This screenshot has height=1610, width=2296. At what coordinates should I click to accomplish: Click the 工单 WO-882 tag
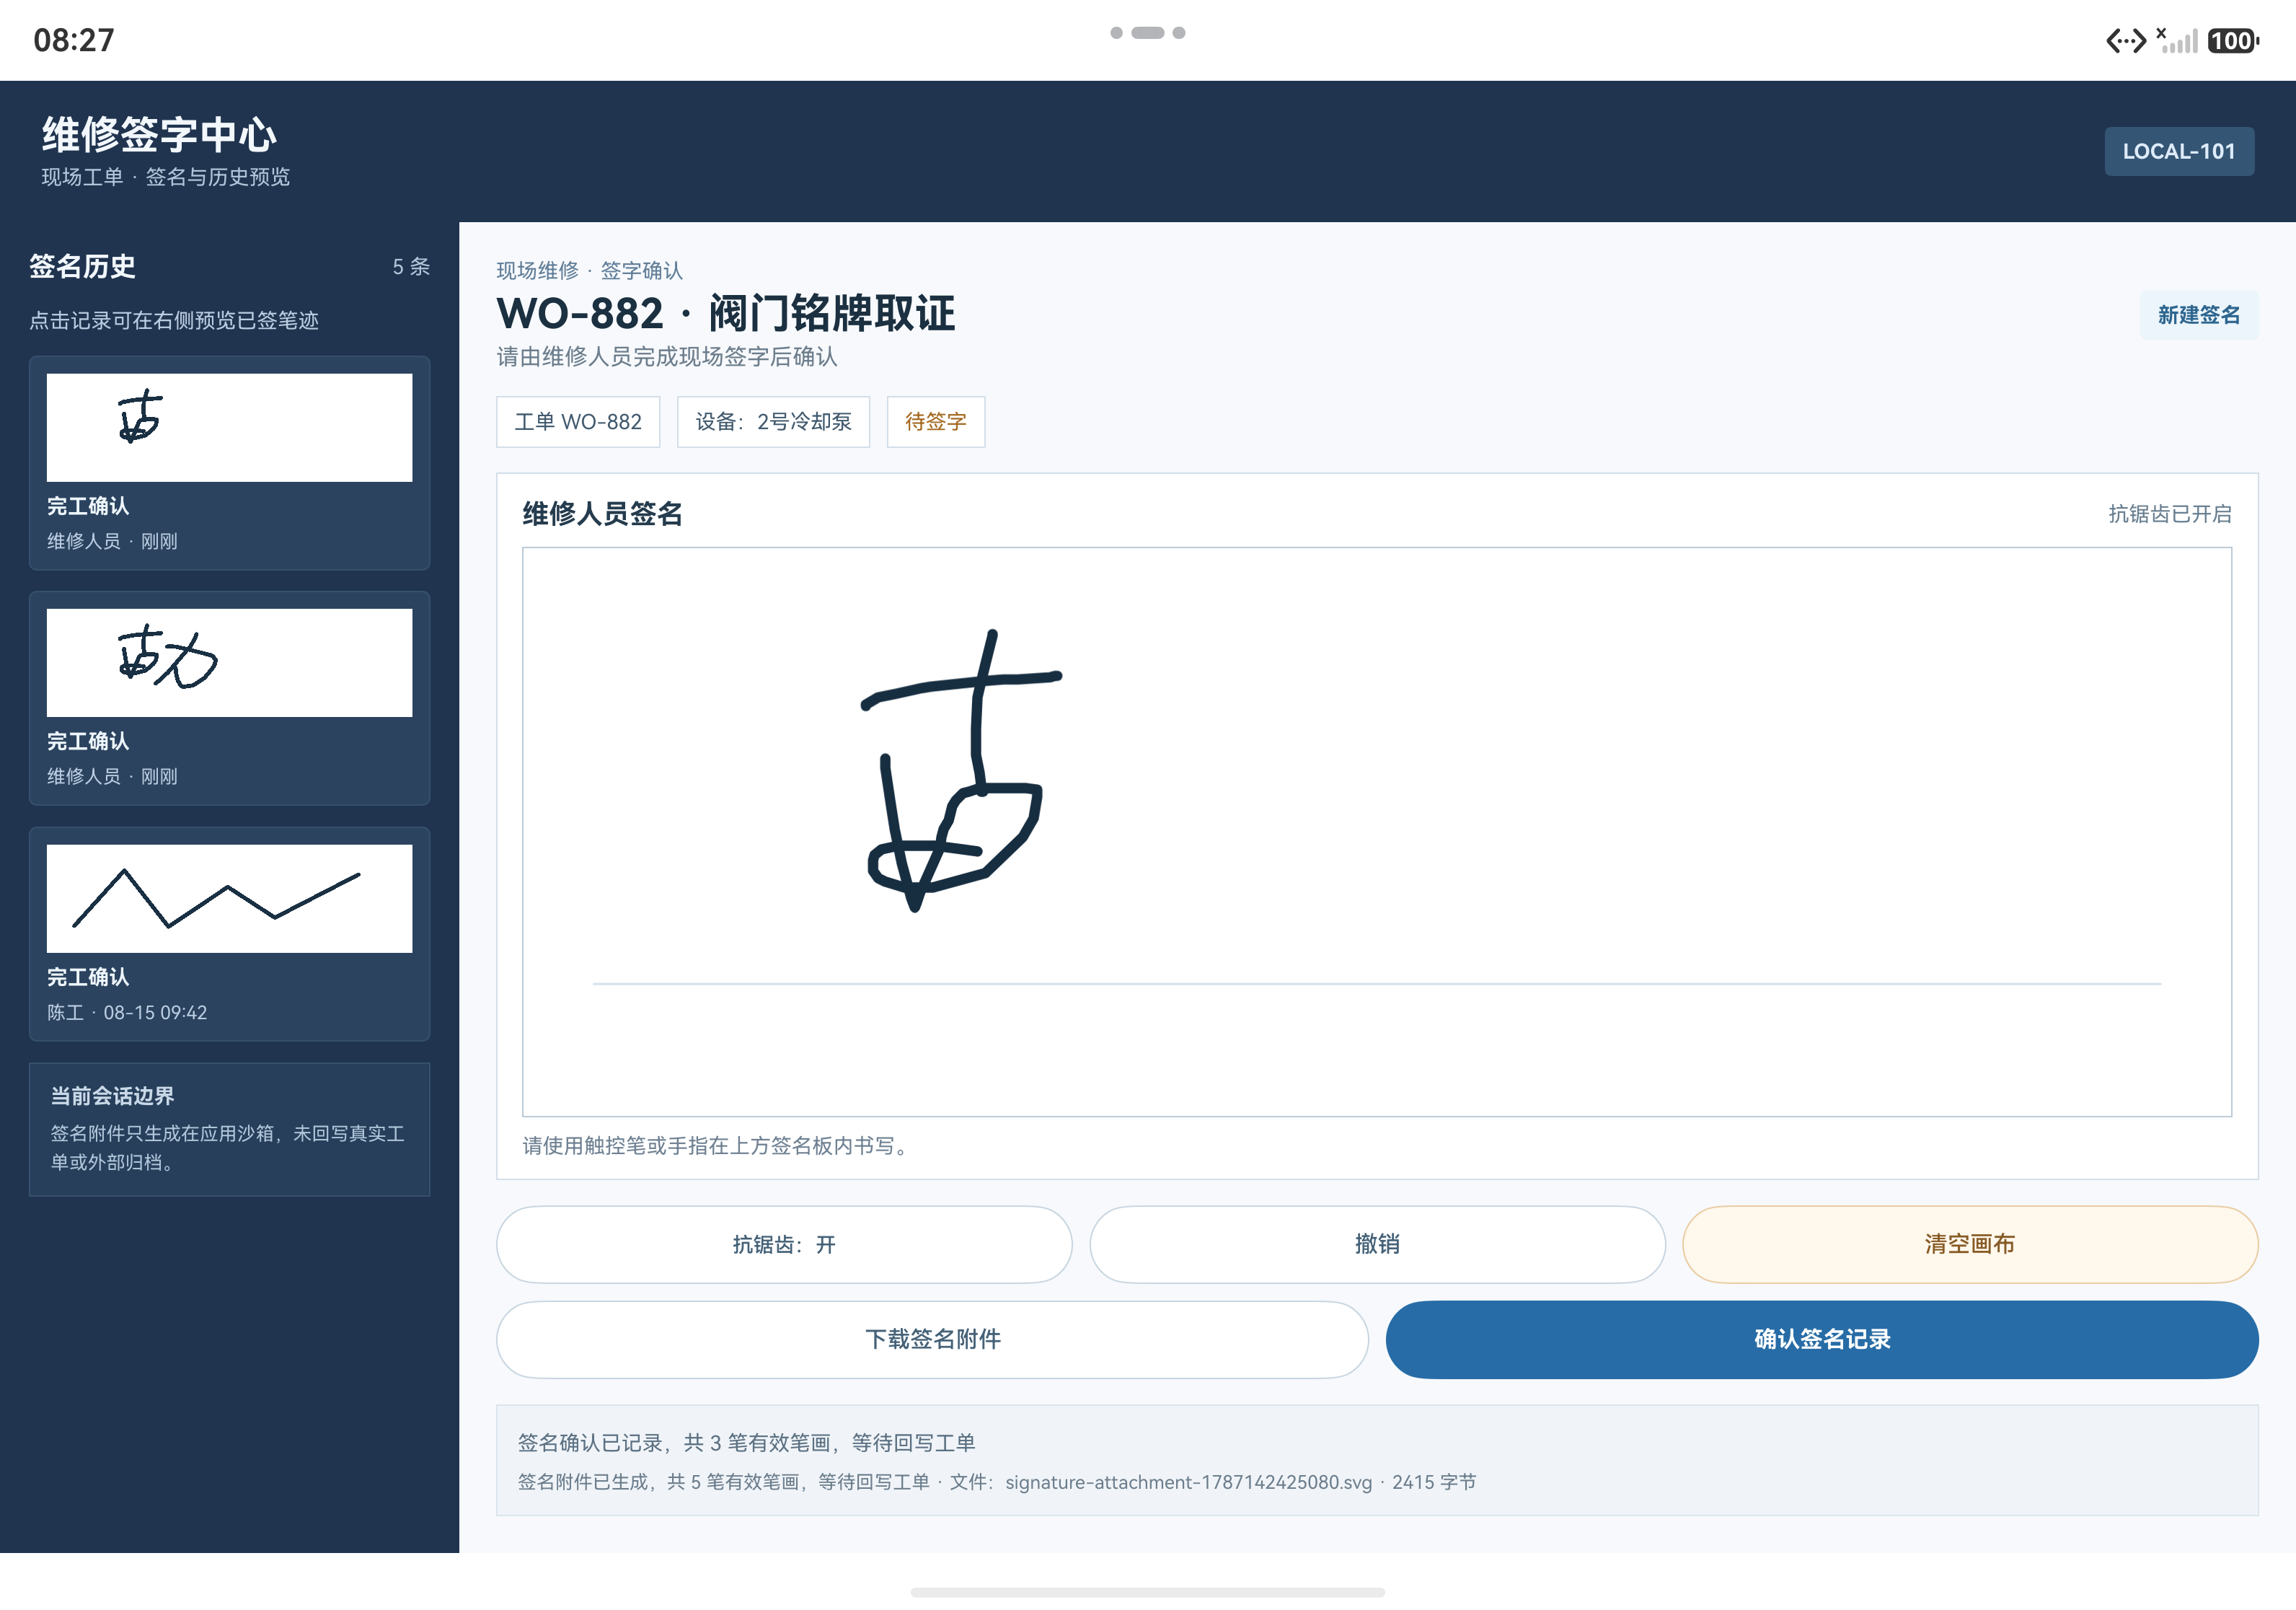(578, 422)
